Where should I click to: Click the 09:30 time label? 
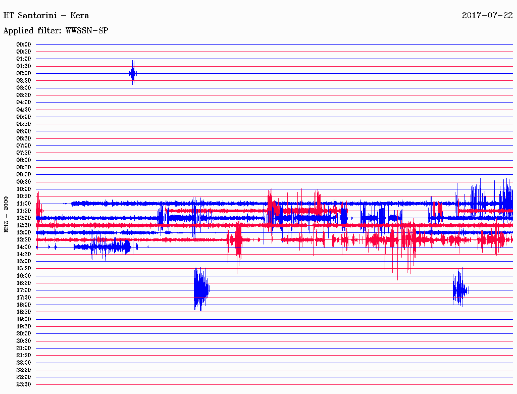[x=24, y=182]
